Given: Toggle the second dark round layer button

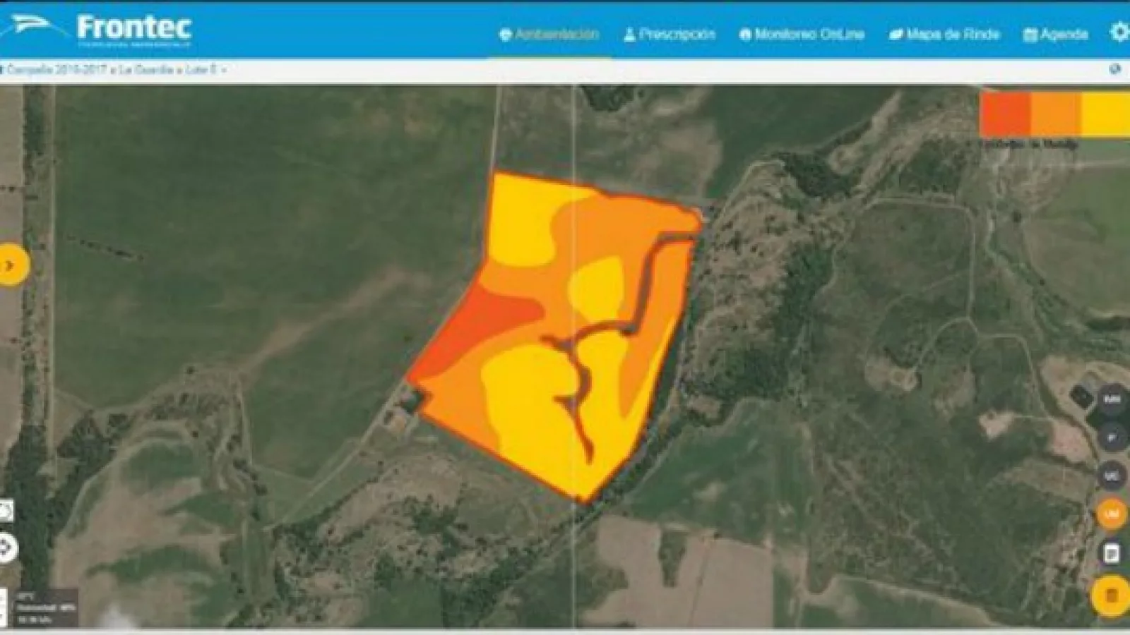Looking at the screenshot, I should [1112, 437].
